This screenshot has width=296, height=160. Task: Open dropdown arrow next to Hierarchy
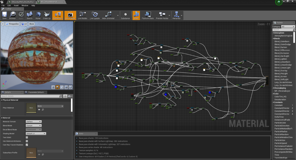pyautogui.click(x=182, y=16)
